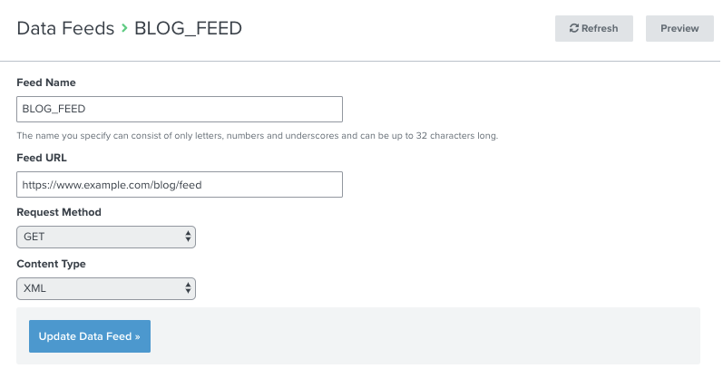The image size is (723, 388).
Task: Focus the Feed Name input field
Action: 180,109
